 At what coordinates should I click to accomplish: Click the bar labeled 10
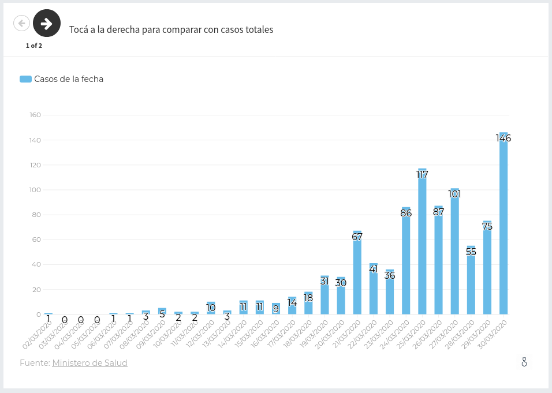coord(211,308)
